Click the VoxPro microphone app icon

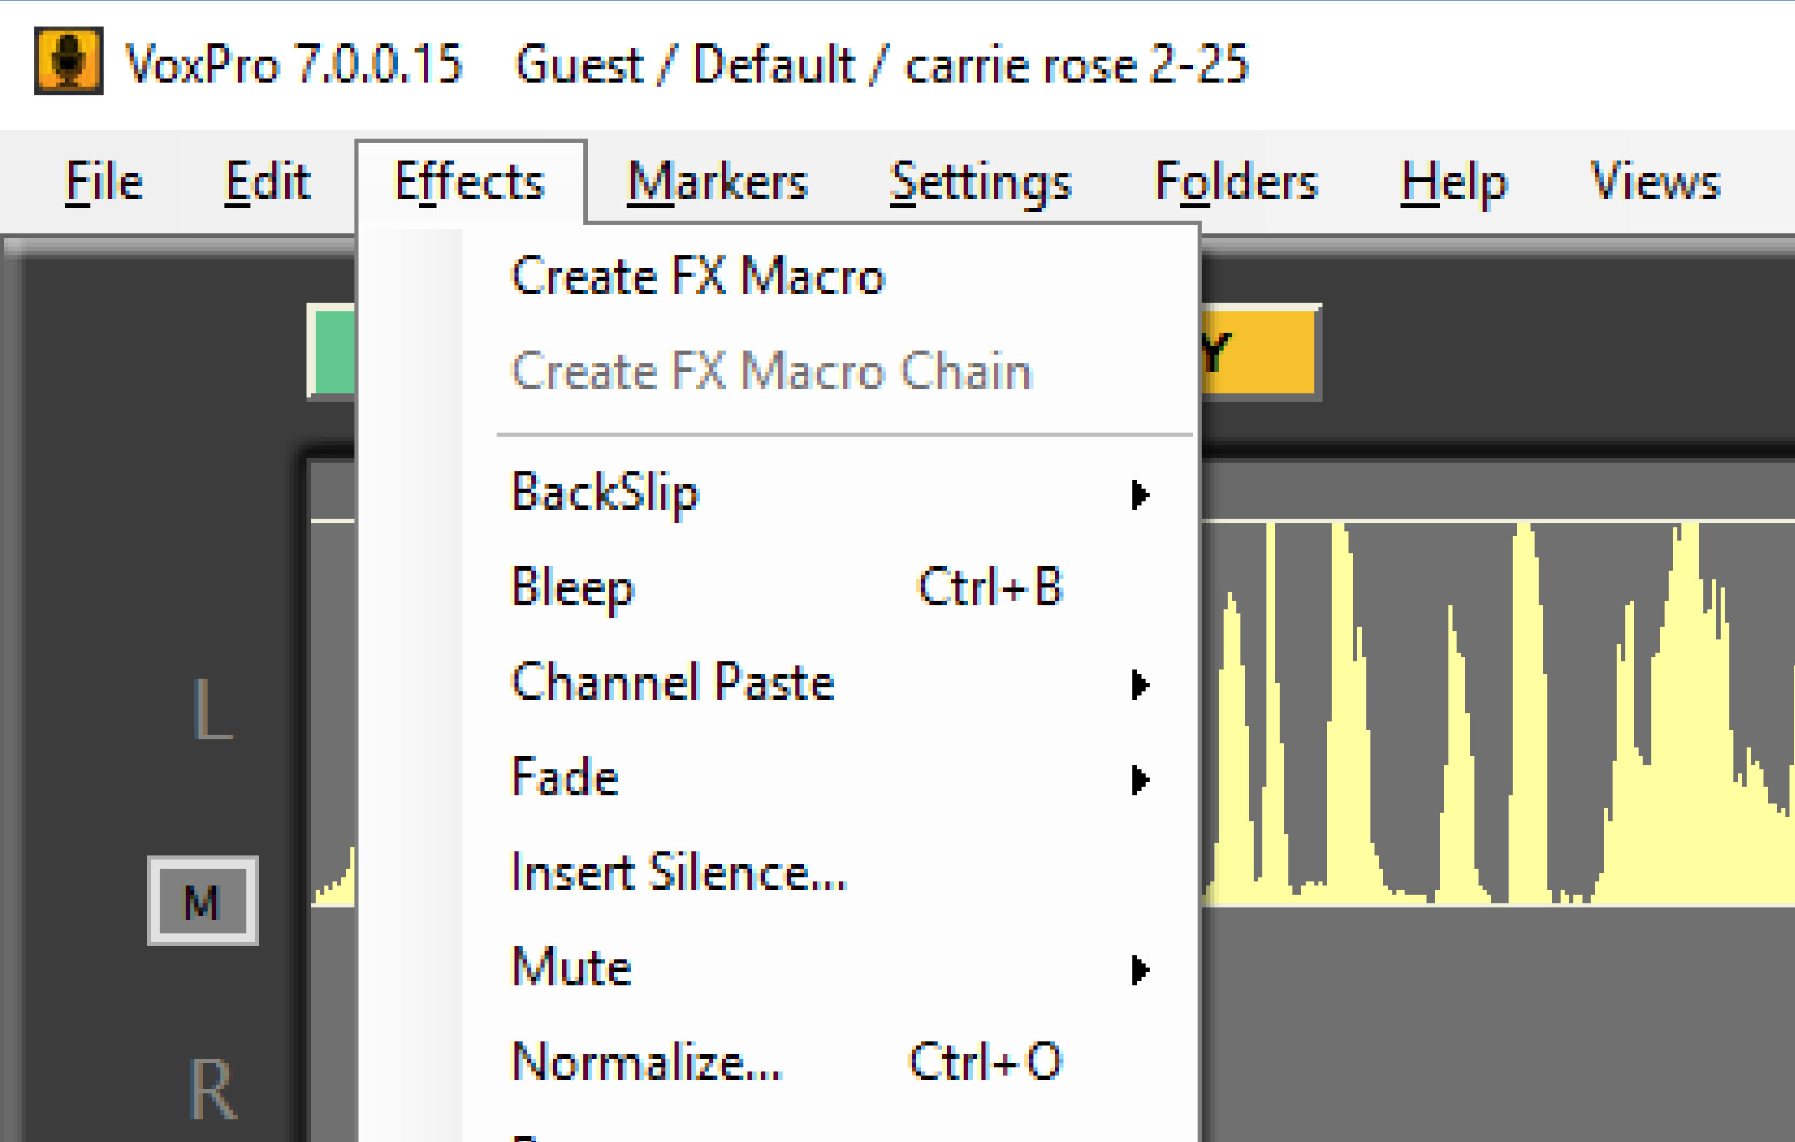(x=69, y=60)
